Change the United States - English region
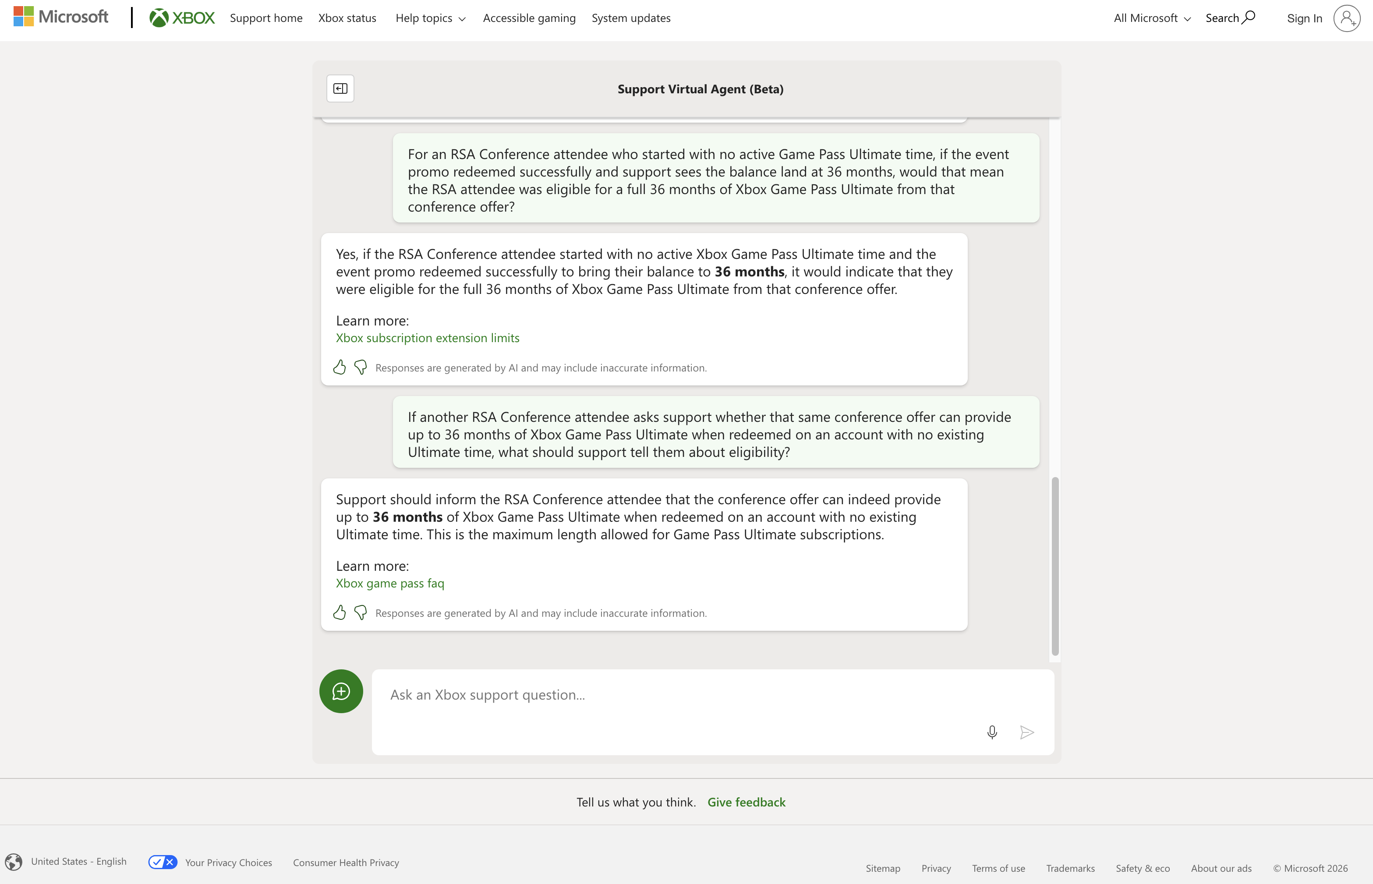The height and width of the screenshot is (884, 1373). click(x=78, y=861)
